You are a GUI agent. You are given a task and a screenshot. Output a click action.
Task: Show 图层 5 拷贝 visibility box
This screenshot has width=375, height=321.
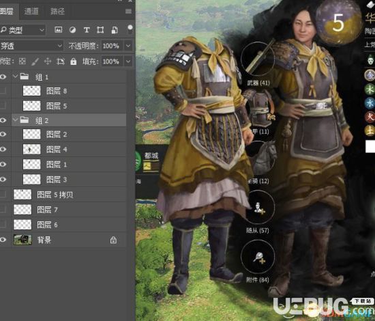coord(3,195)
